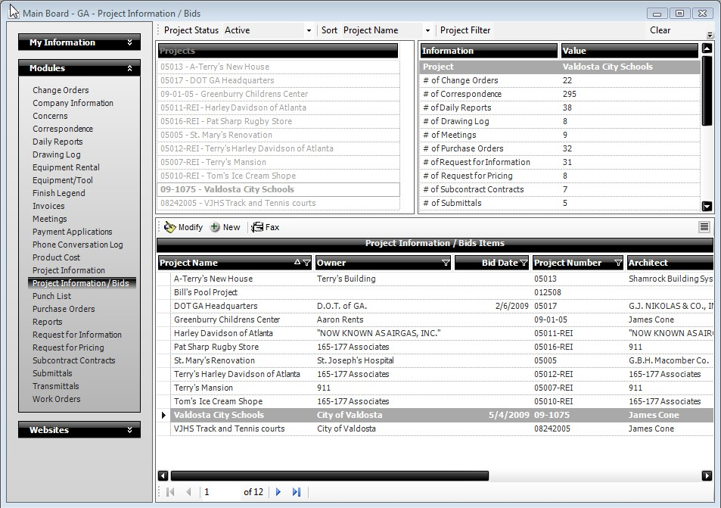721x508 pixels.
Task: Click the ascending sort triangle on Project Name
Action: tap(297, 263)
